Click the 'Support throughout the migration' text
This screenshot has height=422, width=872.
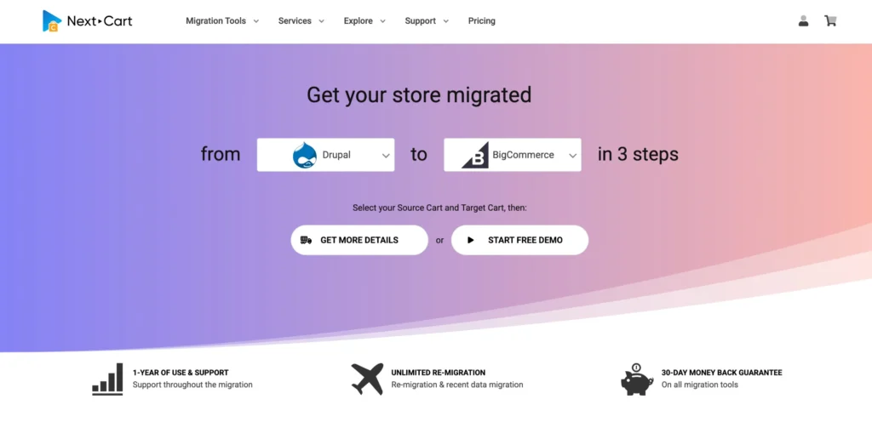coord(192,385)
